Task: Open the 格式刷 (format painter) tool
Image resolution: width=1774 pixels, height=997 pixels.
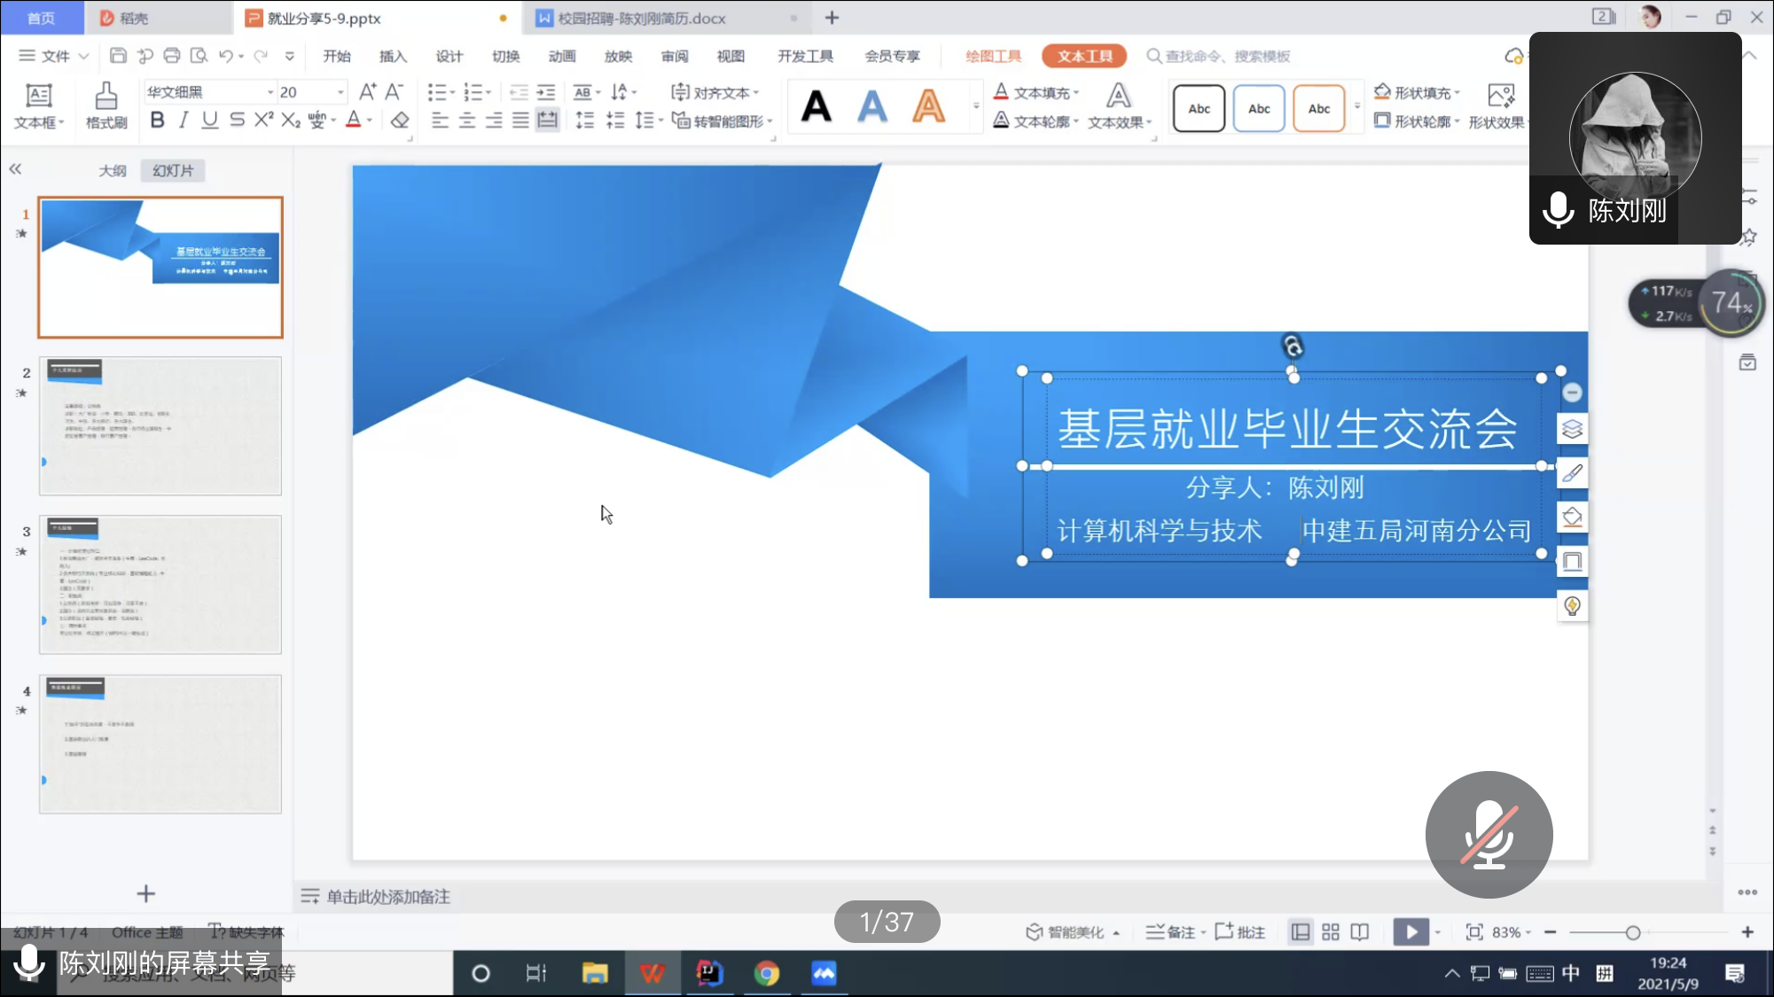Action: coord(106,105)
